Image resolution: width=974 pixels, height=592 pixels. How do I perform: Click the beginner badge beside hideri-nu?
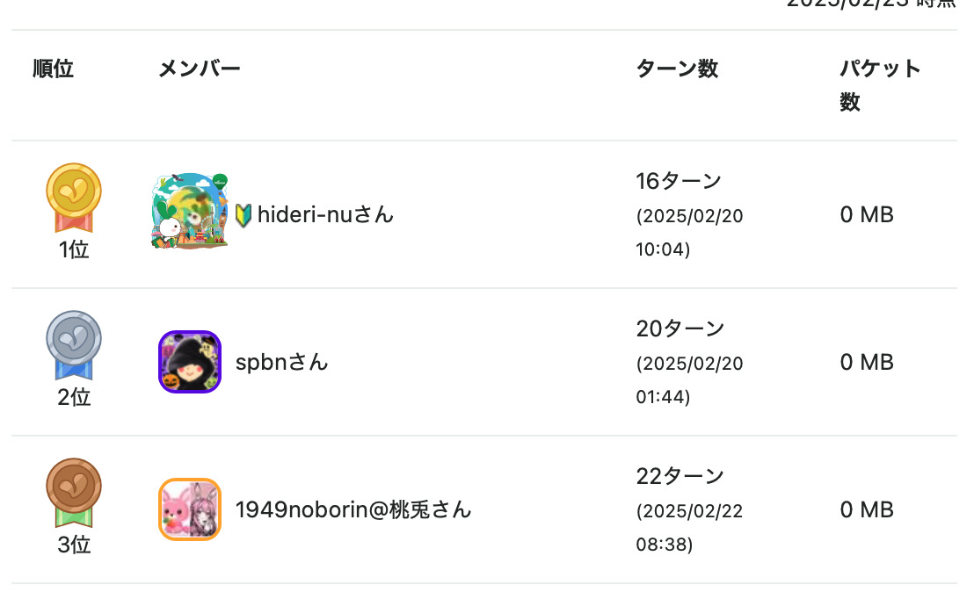[x=243, y=214]
